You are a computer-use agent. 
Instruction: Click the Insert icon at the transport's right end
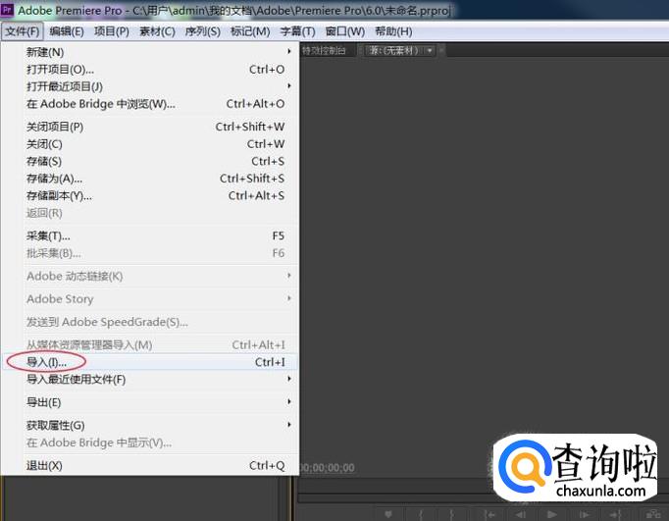click(x=652, y=514)
